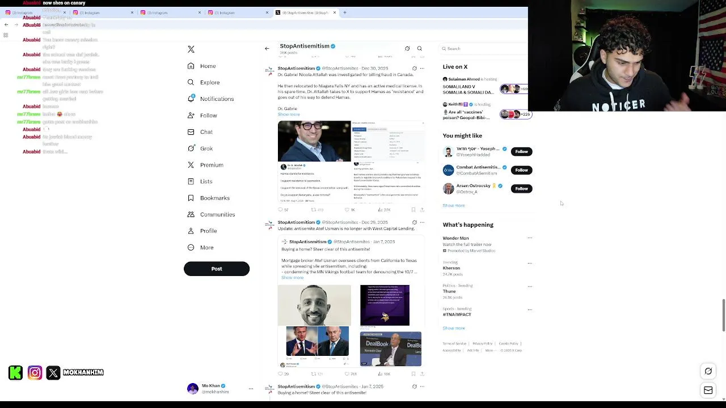The height and width of the screenshot is (408, 726).
Task: Reply to the Dec 29 post
Action: (282, 374)
